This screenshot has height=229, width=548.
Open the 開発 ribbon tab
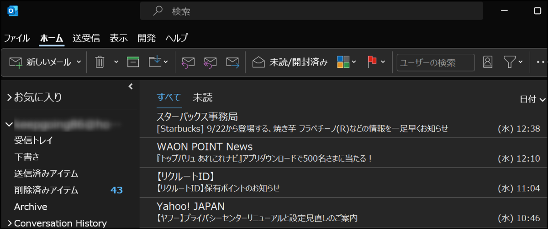pyautogui.click(x=147, y=38)
